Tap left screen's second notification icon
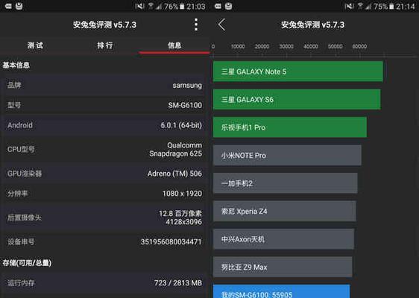 point(19,6)
